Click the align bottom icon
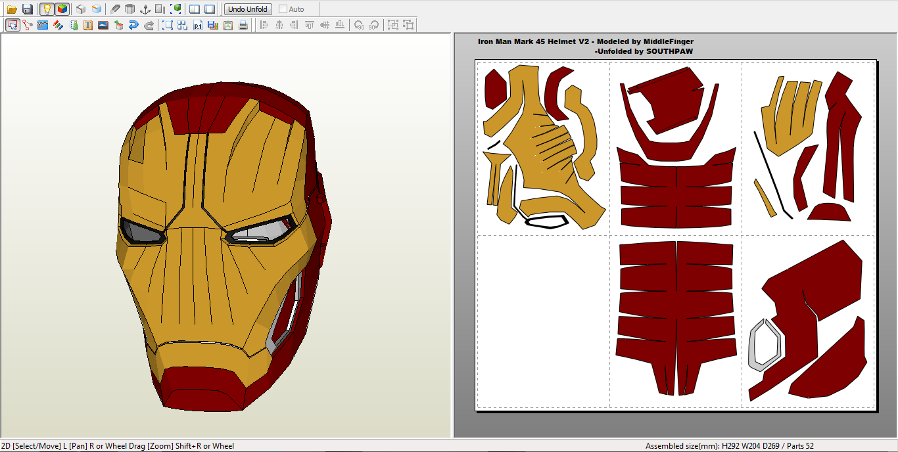 pos(340,25)
